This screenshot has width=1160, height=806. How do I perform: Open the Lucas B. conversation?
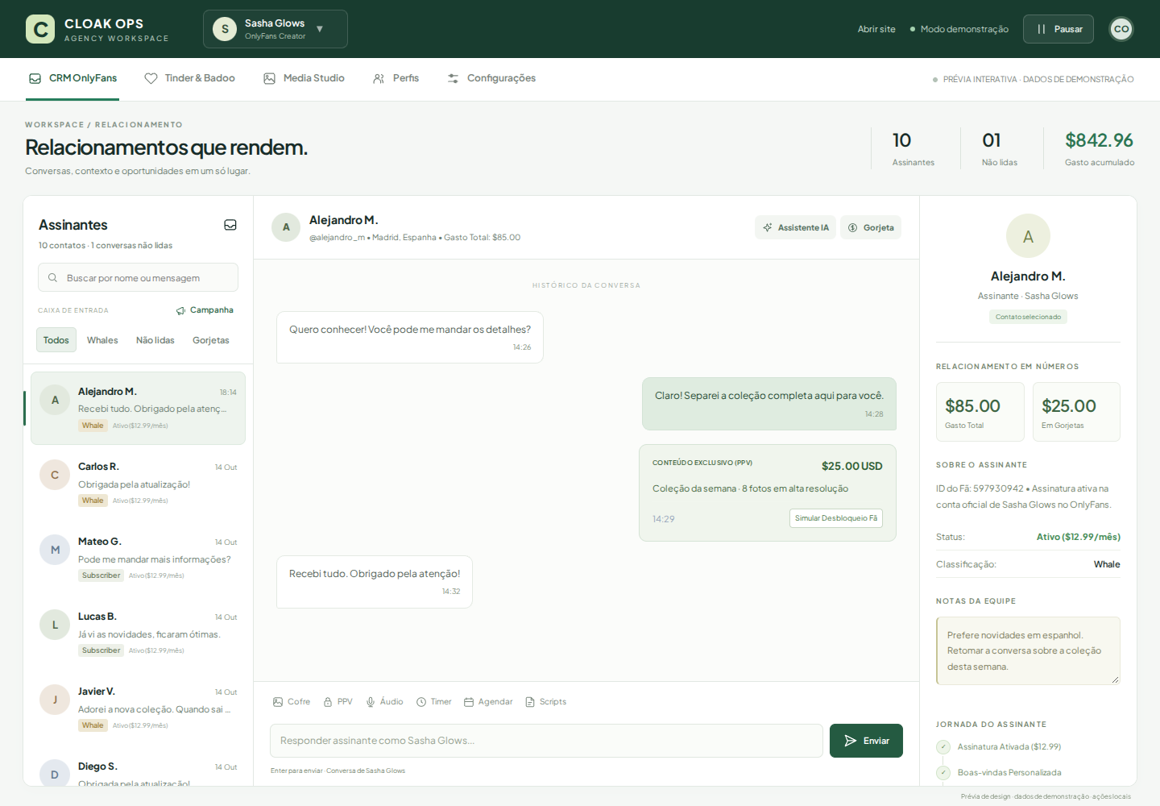tap(138, 633)
